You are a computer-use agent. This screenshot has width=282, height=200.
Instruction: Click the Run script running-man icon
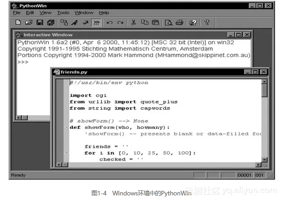75,22
